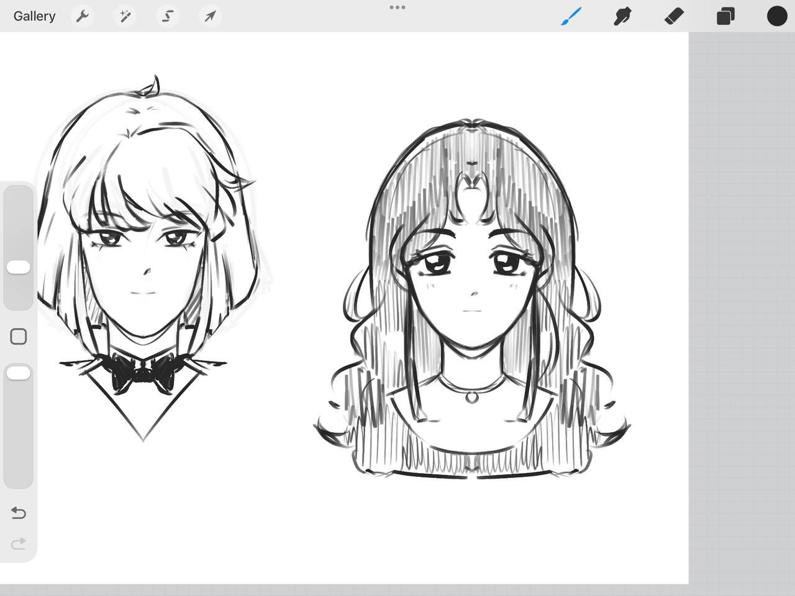Activate the Transform arrow tool

[210, 16]
